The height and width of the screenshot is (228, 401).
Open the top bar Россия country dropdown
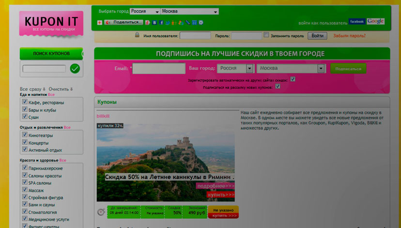[145, 12]
